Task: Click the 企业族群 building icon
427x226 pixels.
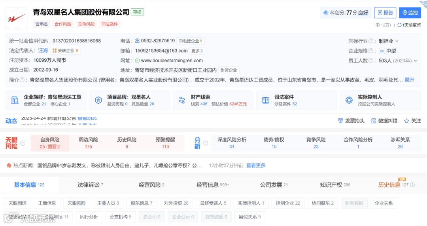Action: [x=15, y=100]
